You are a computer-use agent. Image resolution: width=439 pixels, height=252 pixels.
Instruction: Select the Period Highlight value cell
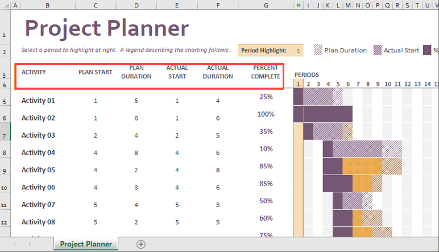point(299,51)
